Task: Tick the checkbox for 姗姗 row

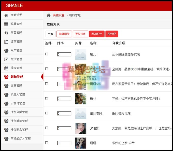Action: [47, 143]
